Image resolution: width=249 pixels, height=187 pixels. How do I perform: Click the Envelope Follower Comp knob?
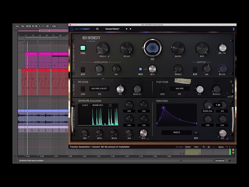coord(84,133)
